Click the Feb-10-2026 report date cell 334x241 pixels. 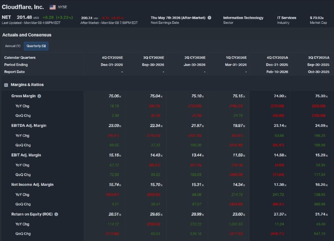[x=277, y=71]
